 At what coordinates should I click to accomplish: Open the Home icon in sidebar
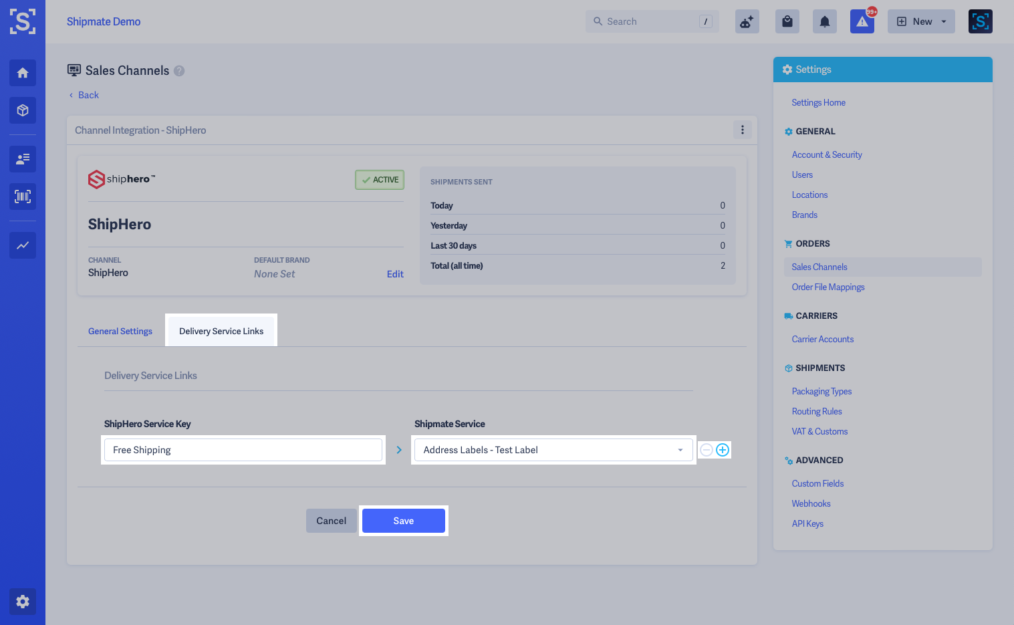pyautogui.click(x=23, y=73)
